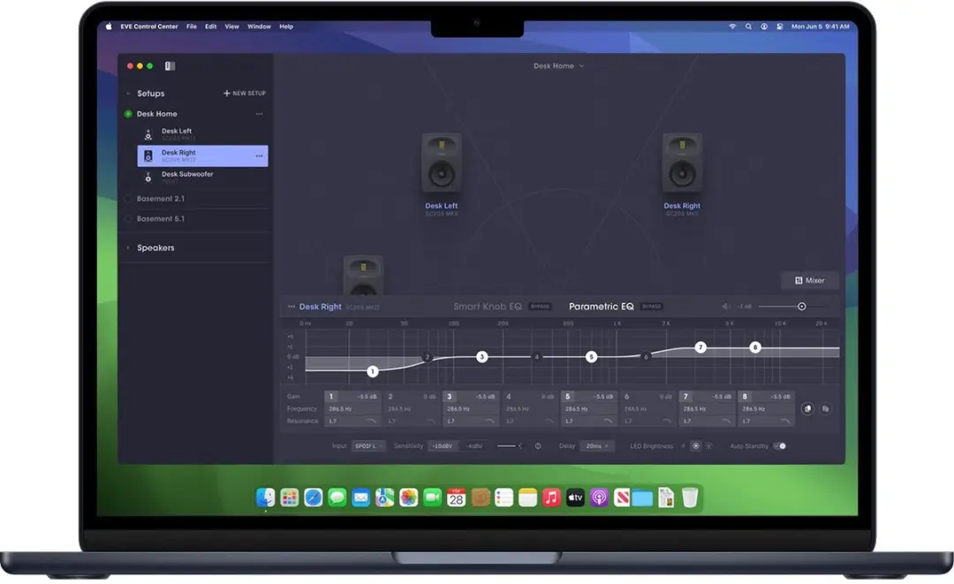Toggle Smart Knob EQ bypass

pyautogui.click(x=540, y=307)
